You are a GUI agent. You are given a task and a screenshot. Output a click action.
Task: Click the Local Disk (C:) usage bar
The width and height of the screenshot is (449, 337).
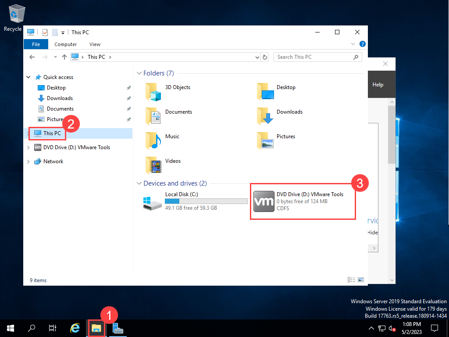tap(206, 201)
